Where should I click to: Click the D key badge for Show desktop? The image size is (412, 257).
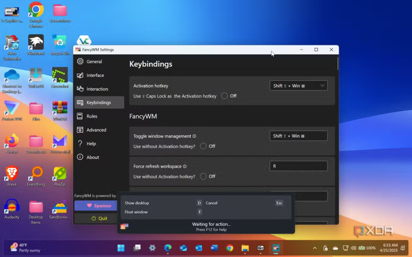coord(199,203)
